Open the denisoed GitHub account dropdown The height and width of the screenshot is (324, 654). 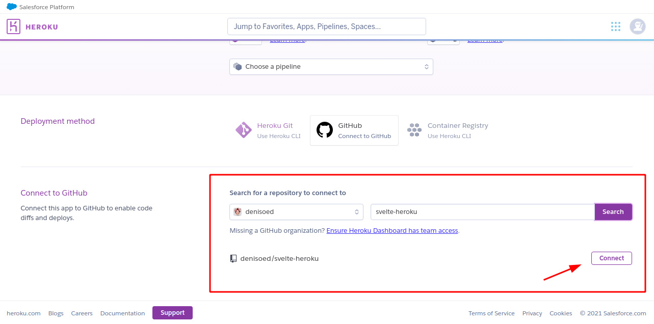296,212
